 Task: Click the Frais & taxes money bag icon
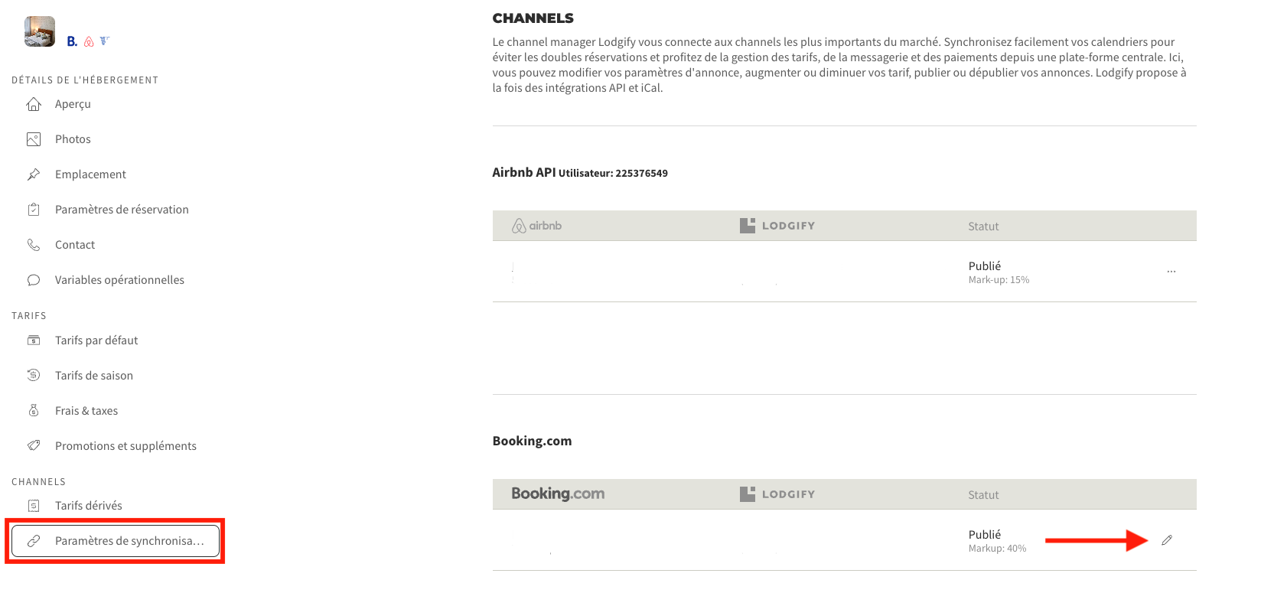(34, 411)
